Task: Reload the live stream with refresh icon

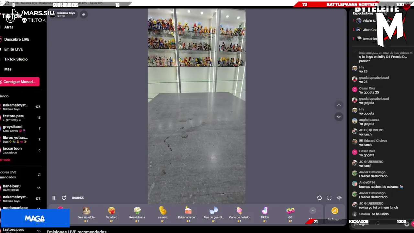Action: 64,198
